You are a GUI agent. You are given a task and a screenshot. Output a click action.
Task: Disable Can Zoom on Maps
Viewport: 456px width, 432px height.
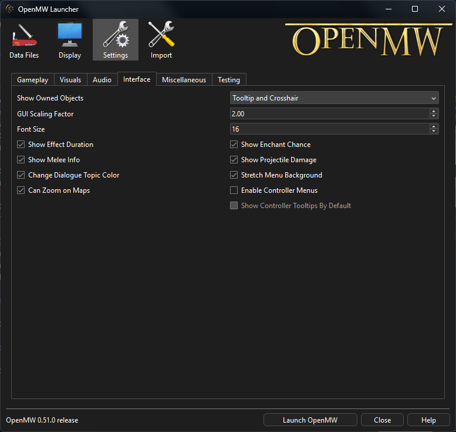pos(21,190)
